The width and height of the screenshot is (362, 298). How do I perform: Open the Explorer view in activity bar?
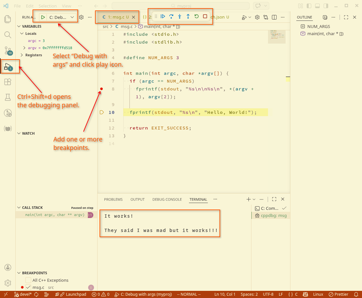tap(7, 19)
